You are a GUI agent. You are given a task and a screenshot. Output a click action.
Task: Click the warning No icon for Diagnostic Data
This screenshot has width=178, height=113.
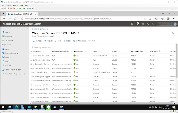pos(75,72)
